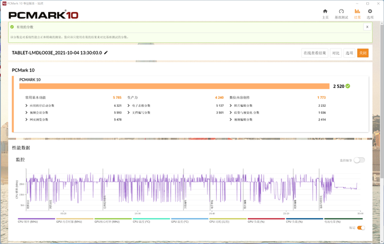384x244 pixels.
Task: Click the 性能数据 section heading
Action: click(x=21, y=148)
